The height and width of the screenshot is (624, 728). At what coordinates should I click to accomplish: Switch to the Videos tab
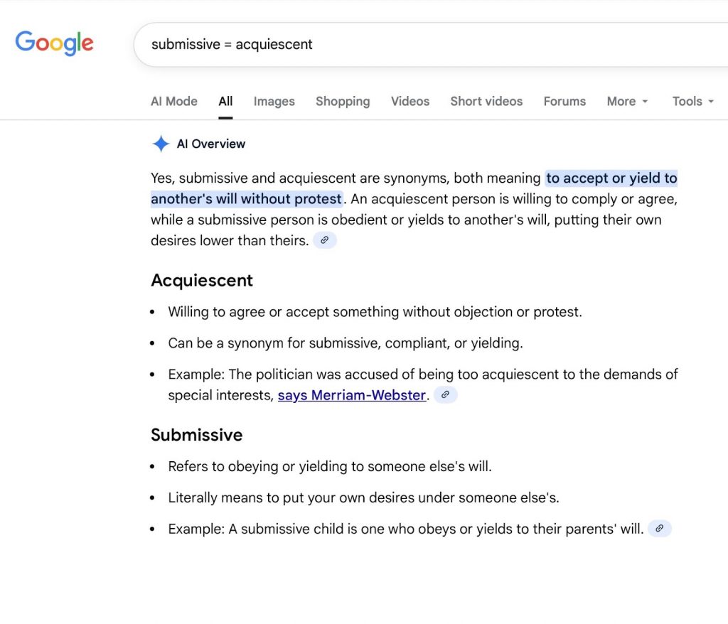click(x=410, y=101)
